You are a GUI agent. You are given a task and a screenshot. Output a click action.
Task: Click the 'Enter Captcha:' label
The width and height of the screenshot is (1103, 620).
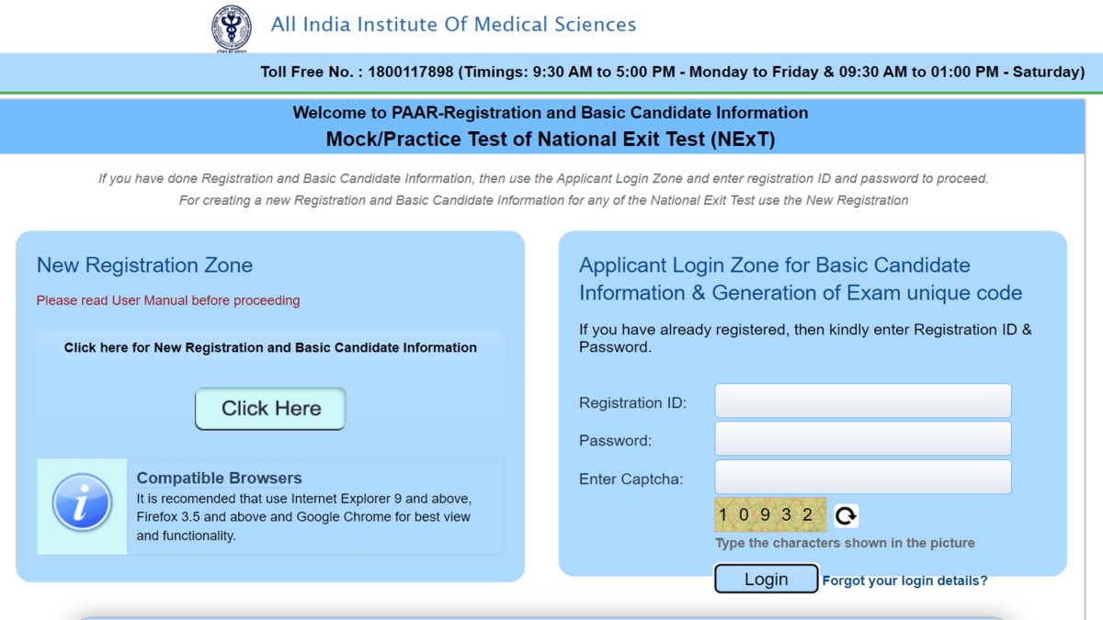[631, 479]
